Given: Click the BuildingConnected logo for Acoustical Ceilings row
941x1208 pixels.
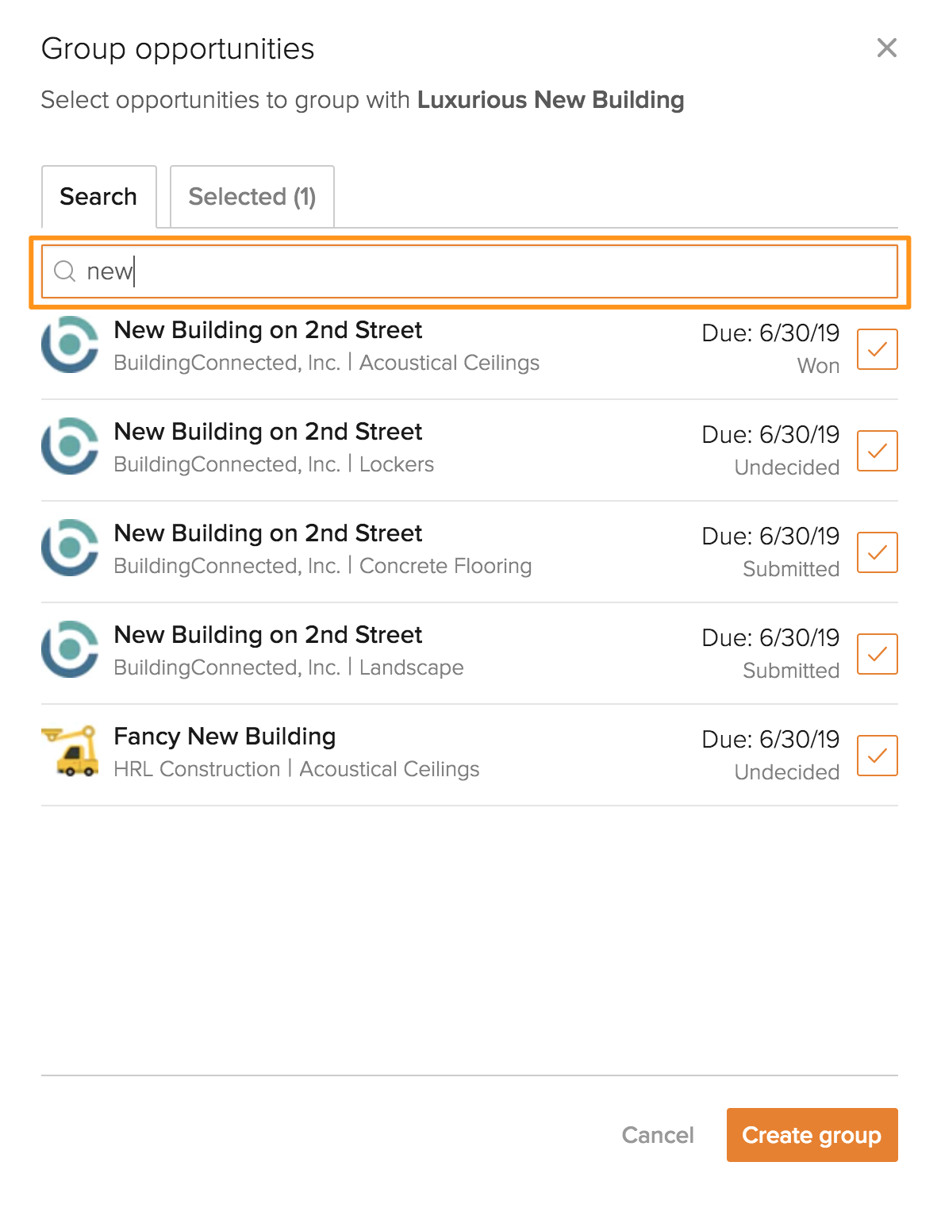Looking at the screenshot, I should [x=70, y=344].
